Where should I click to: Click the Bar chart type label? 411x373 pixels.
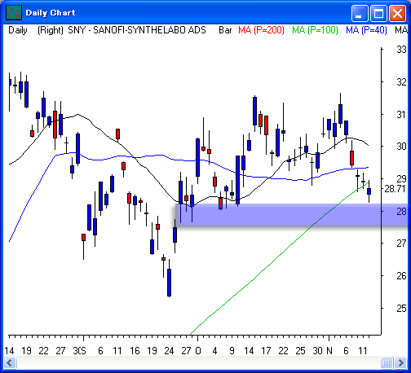(225, 30)
